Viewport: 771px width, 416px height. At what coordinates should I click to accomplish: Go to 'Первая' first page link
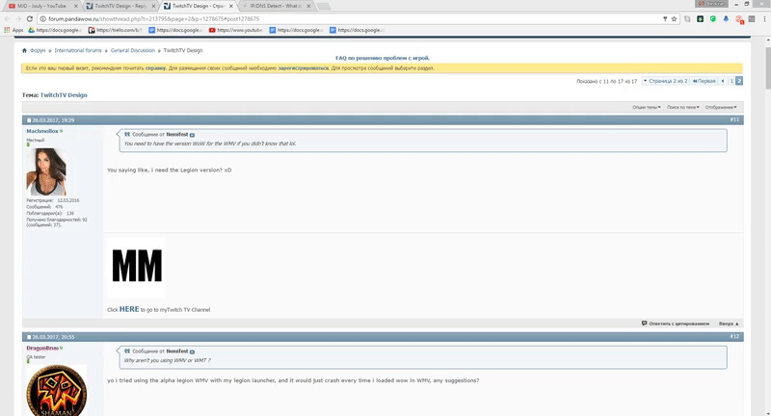point(705,81)
